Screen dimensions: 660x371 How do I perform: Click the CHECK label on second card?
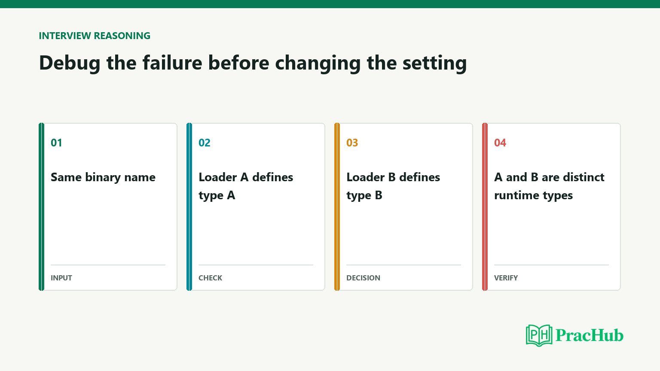[211, 278]
